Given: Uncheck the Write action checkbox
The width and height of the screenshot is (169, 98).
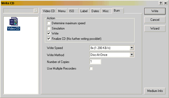Looking at the screenshot, I should point(49,33).
